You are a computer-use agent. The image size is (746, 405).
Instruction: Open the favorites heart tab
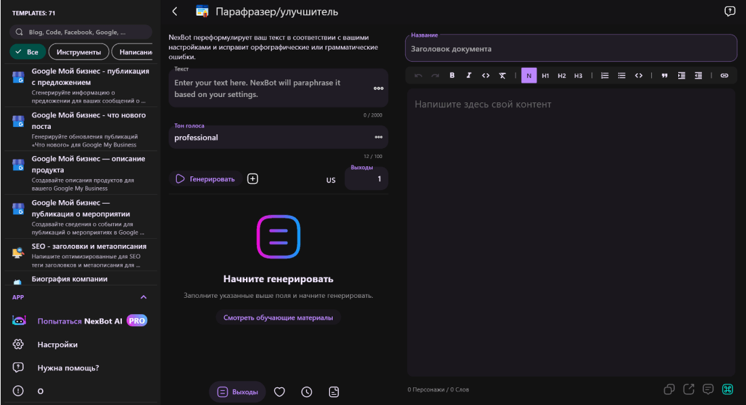(279, 391)
